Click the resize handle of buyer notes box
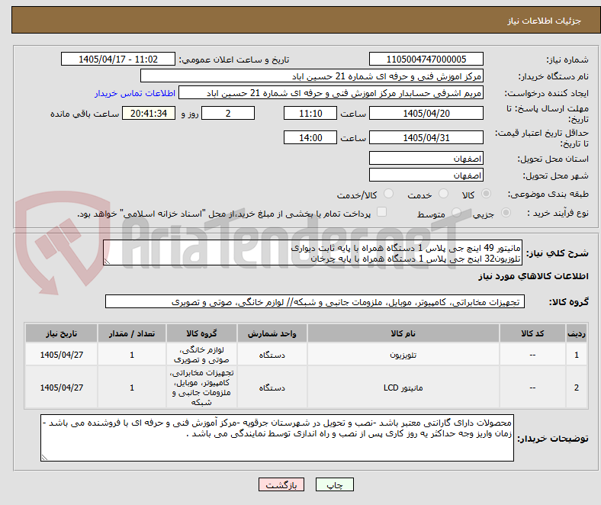 (x=44, y=457)
